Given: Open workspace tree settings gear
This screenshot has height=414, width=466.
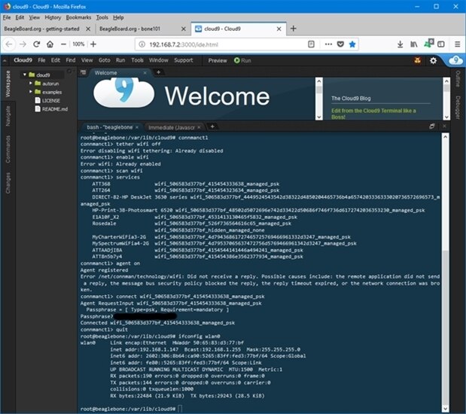Looking at the screenshot, I should point(69,71).
